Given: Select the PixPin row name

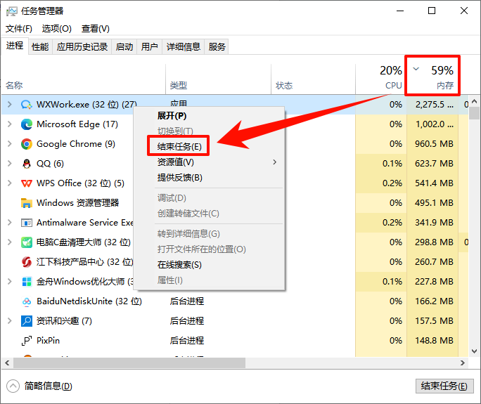Looking at the screenshot, I should (48, 341).
